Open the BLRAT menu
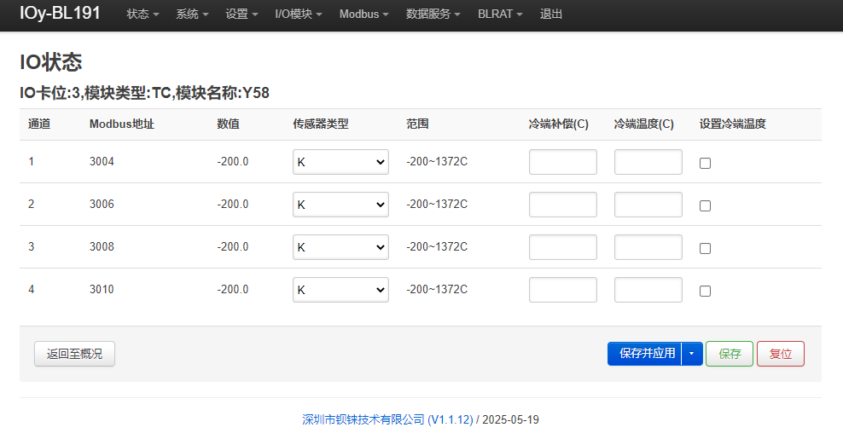This screenshot has width=843, height=439. [x=500, y=14]
